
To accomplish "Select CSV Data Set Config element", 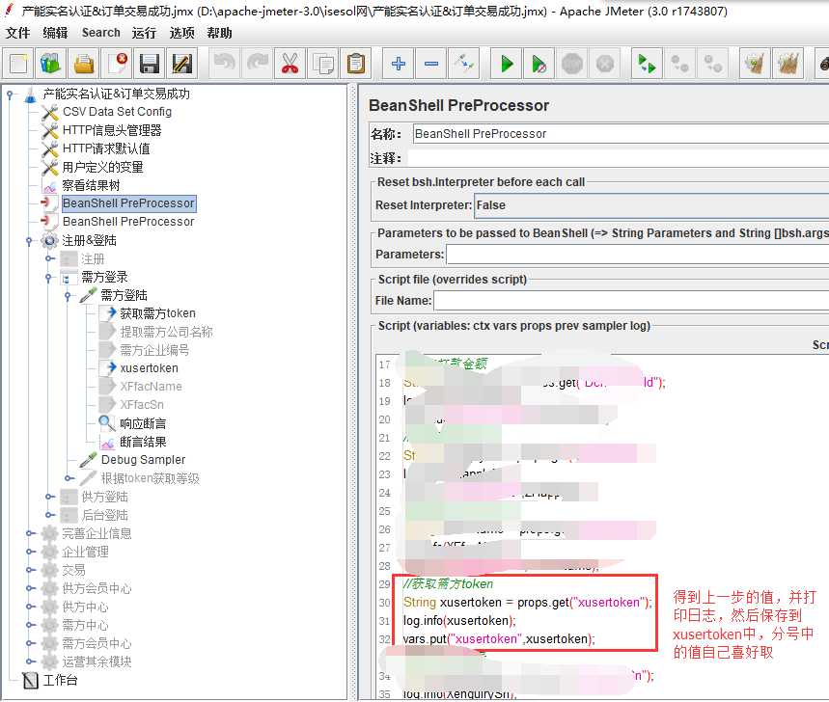I will pos(117,112).
